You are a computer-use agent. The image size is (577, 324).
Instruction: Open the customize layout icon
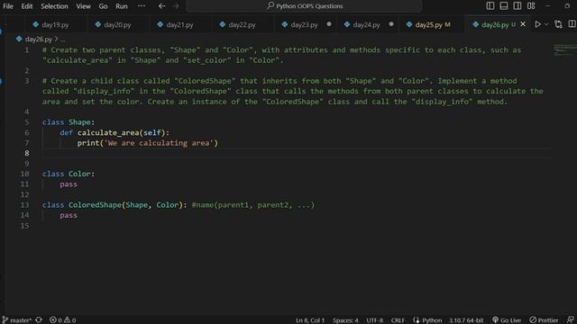(531, 5)
